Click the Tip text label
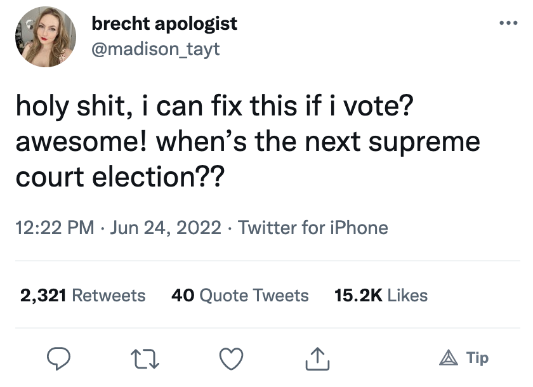This screenshot has height=387, width=533. point(477,358)
